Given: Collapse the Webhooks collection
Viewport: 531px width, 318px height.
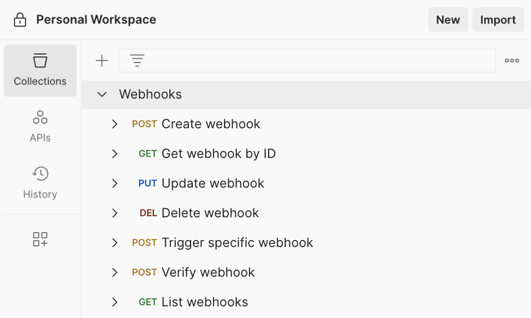Looking at the screenshot, I should coord(102,94).
